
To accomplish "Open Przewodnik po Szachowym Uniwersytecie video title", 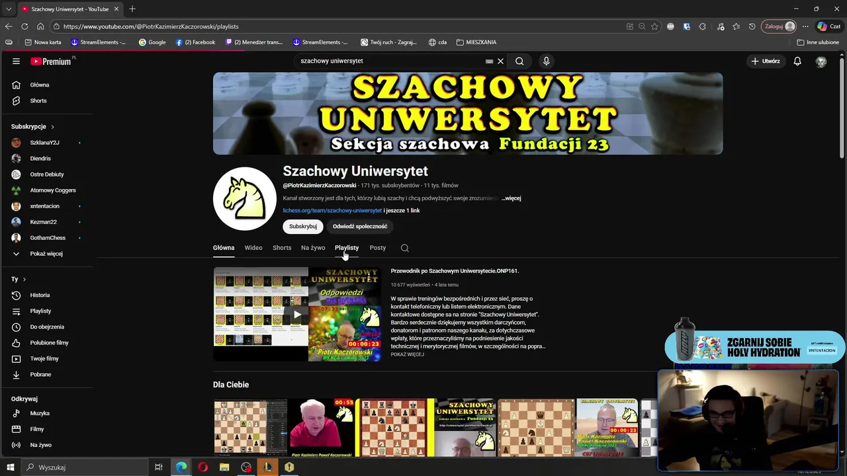I will coord(455,271).
